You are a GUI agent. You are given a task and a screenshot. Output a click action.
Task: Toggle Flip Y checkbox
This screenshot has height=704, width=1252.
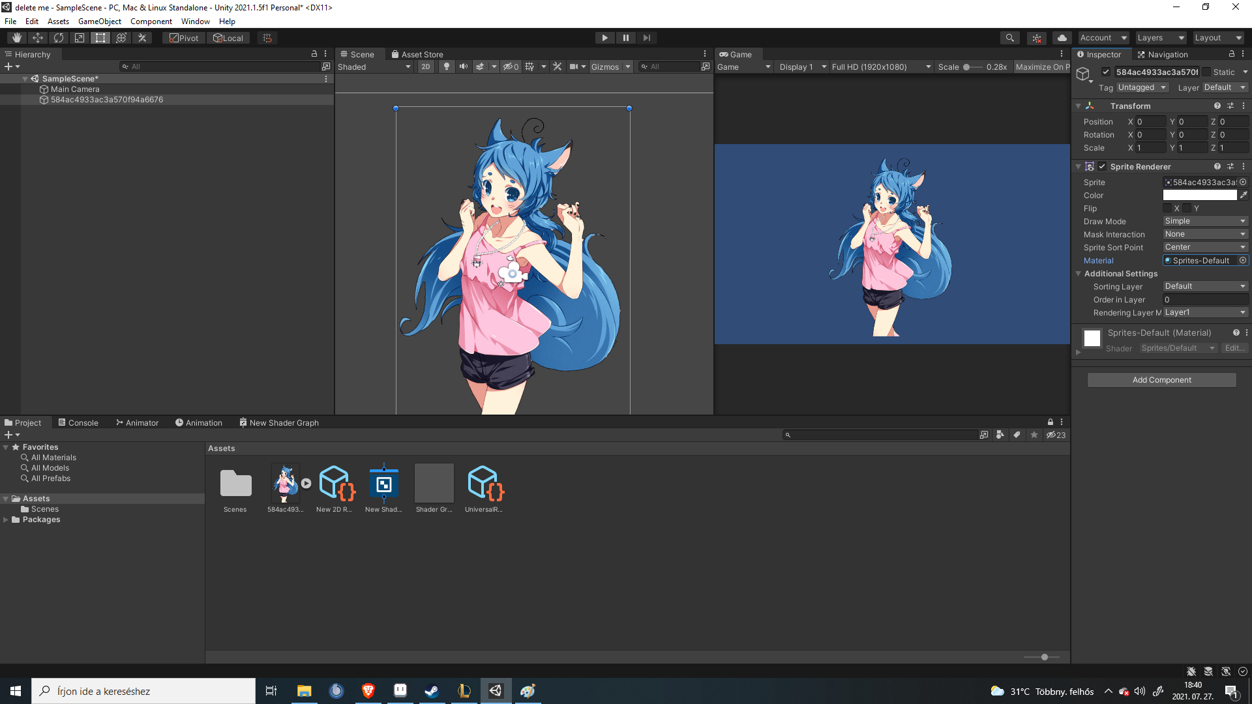pos(1187,208)
